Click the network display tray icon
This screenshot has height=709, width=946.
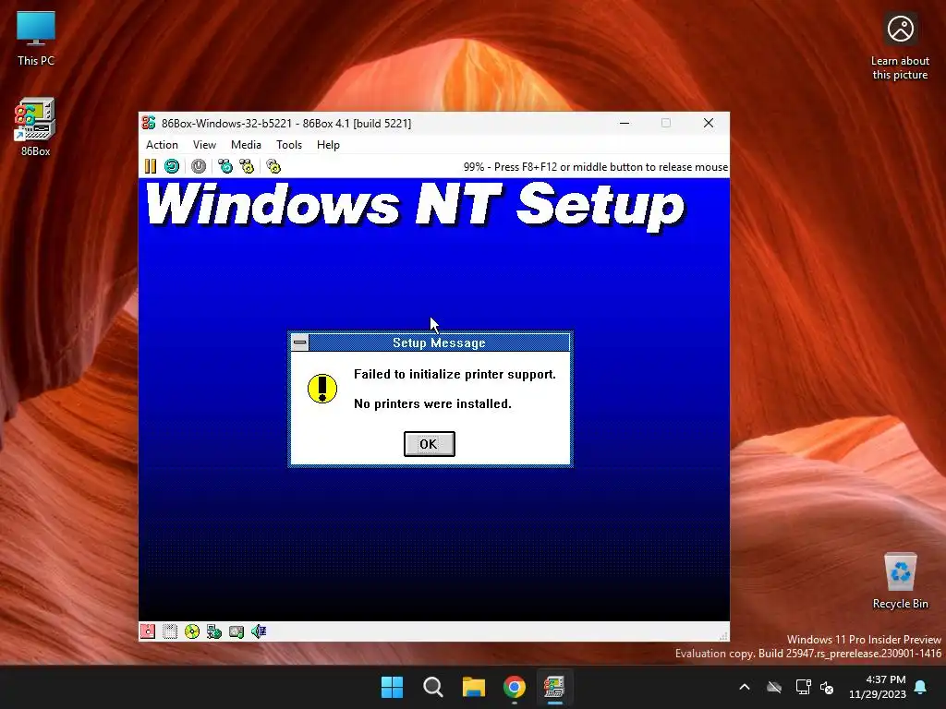coord(803,687)
